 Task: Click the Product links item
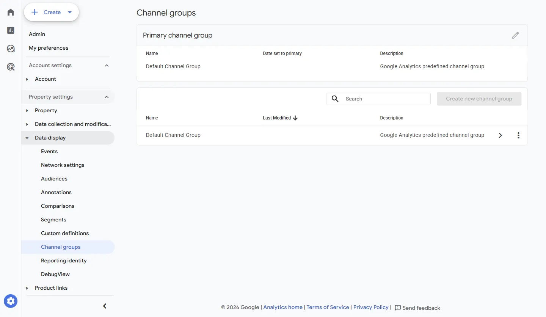point(51,288)
